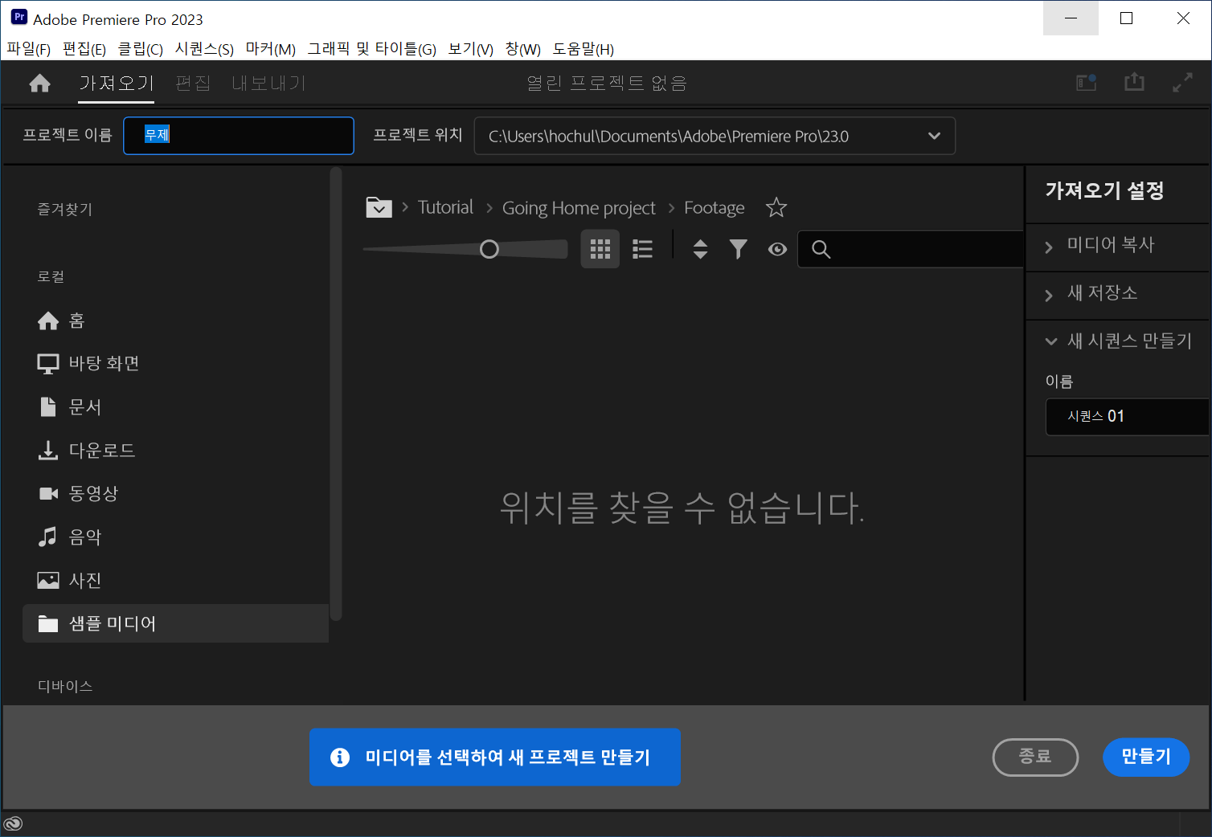Click the sidebar vertical scrollbar
Viewport: 1212px width, 837px height.
click(336, 394)
